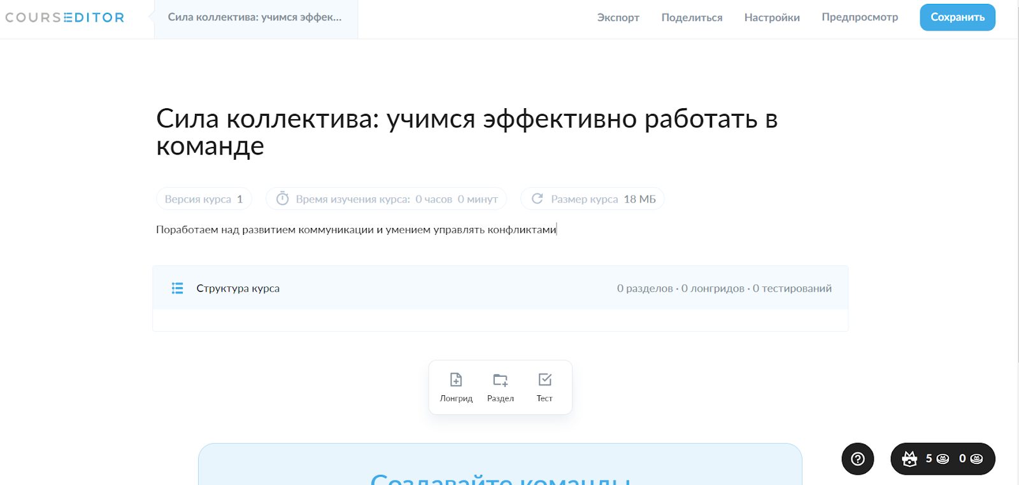Open course Настройки
1019x485 pixels.
click(772, 18)
